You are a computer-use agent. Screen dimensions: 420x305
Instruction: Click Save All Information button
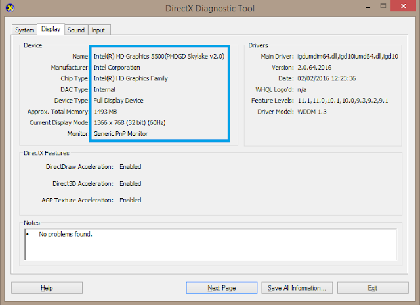297,288
